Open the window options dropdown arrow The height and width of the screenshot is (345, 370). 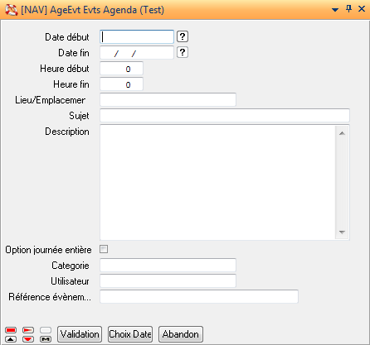335,10
